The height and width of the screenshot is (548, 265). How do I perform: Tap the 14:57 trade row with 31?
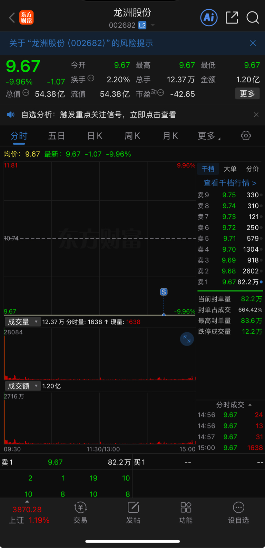tap(230, 437)
